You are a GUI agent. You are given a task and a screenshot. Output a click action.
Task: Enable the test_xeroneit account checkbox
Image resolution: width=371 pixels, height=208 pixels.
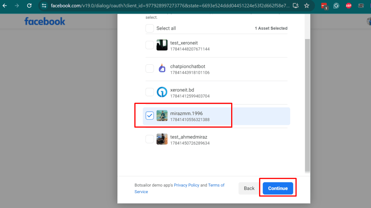pos(150,45)
